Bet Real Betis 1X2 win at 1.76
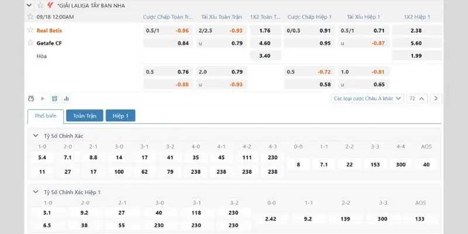This screenshot has width=468, height=234. coord(266,30)
